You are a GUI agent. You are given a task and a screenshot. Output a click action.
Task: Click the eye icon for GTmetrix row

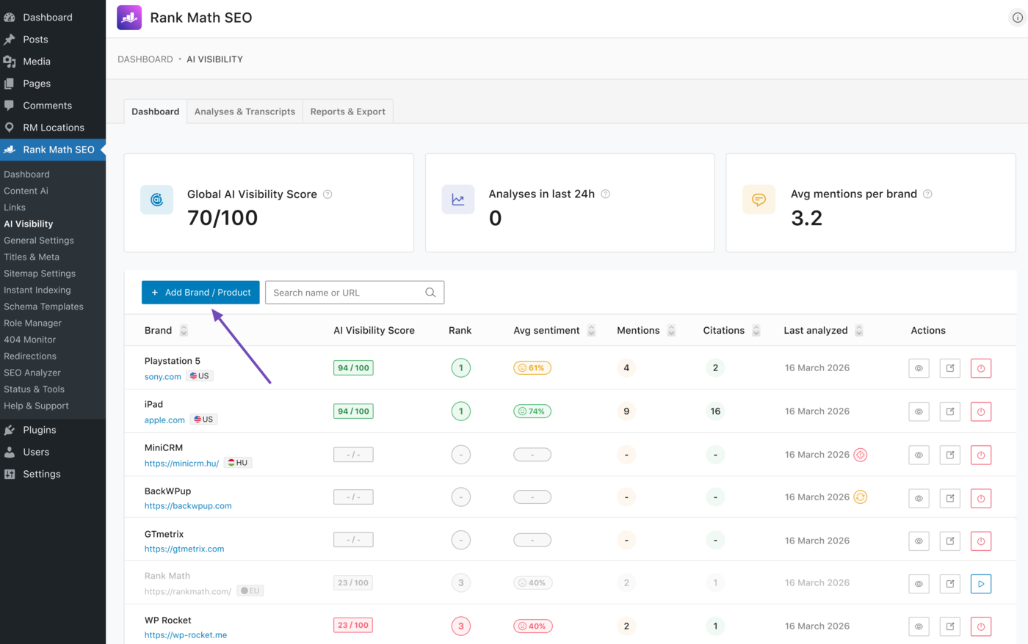coord(919,541)
